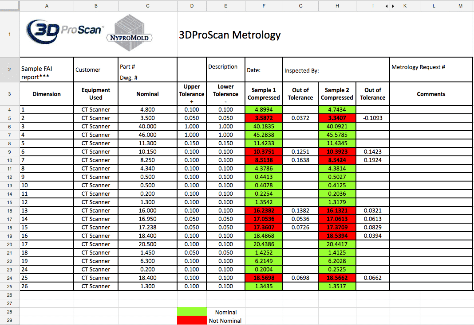The height and width of the screenshot is (325, 474).
Task: Select out of tolerance value 0.1423
Action: pos(373,152)
